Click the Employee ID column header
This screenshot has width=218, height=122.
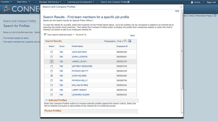pyautogui.click(x=122, y=46)
